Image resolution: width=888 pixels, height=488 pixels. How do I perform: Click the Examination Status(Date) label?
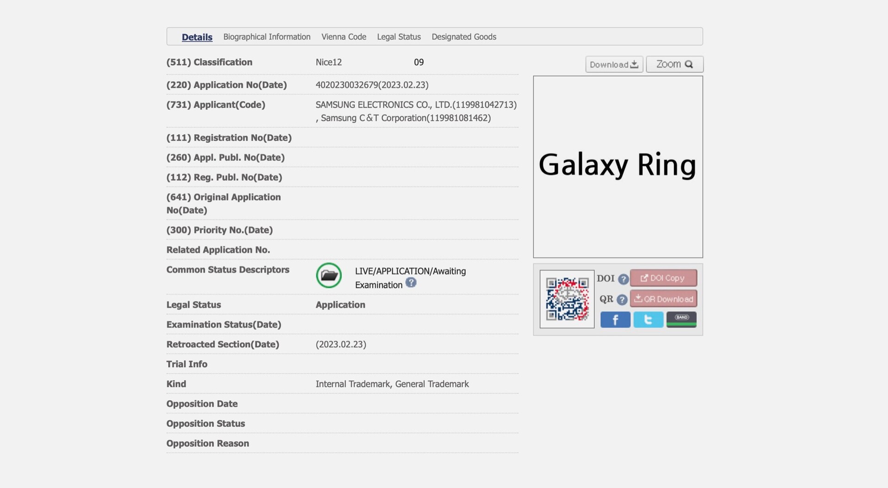pos(224,325)
